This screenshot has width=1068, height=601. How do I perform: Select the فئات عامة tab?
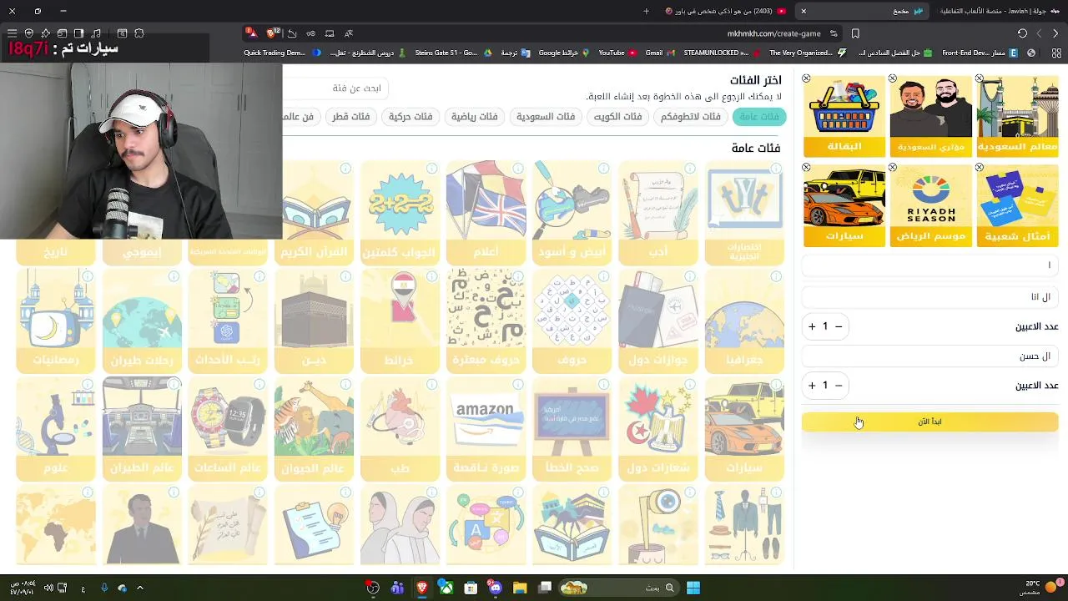[759, 117]
